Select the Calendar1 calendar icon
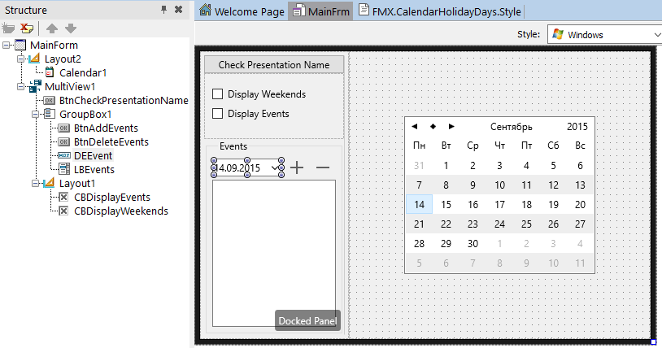662x348 pixels. (50, 72)
